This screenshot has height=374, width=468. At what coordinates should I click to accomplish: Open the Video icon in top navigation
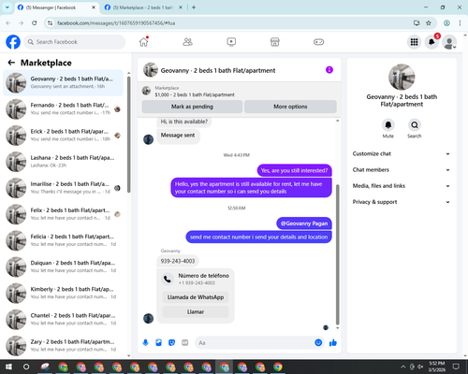231,42
